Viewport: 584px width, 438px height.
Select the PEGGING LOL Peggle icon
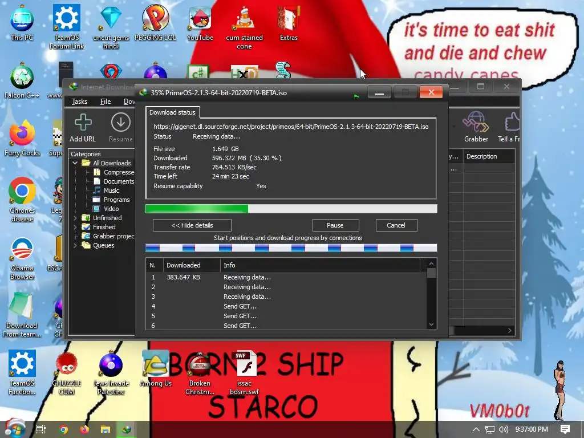[x=155, y=18]
